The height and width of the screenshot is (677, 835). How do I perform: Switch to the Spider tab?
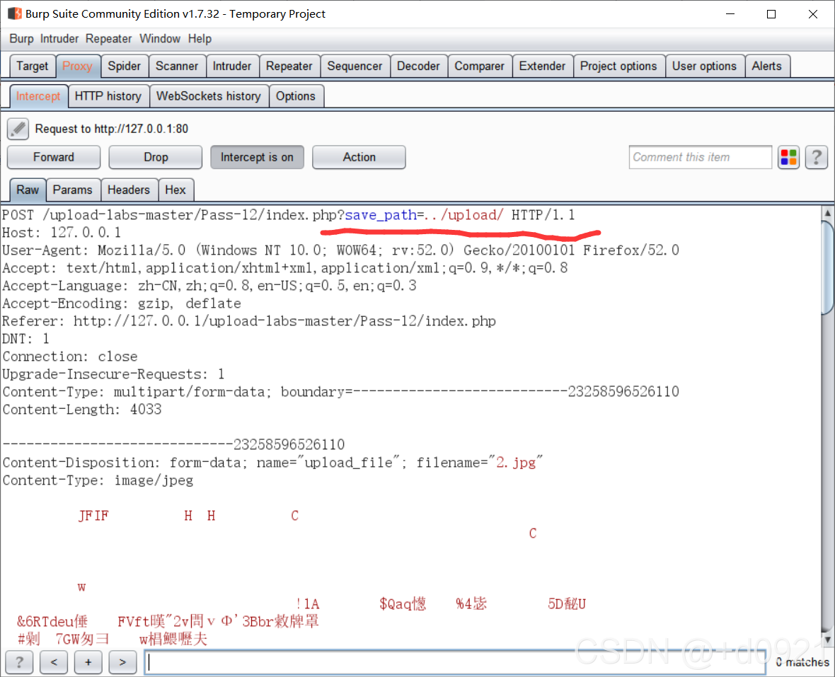[125, 66]
